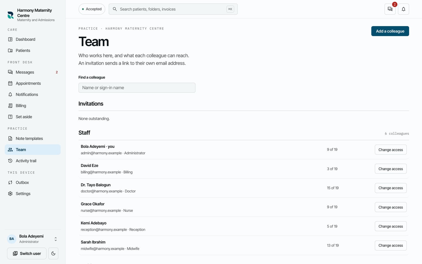Click the Add a colleague button
The width and height of the screenshot is (422, 264).
click(x=390, y=31)
